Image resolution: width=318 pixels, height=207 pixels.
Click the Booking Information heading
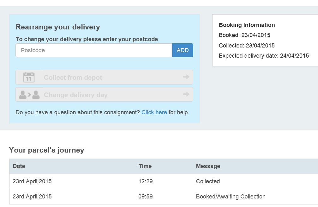coord(247,25)
